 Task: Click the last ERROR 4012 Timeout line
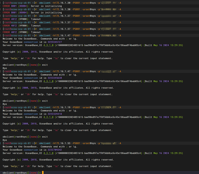click(22, 32)
